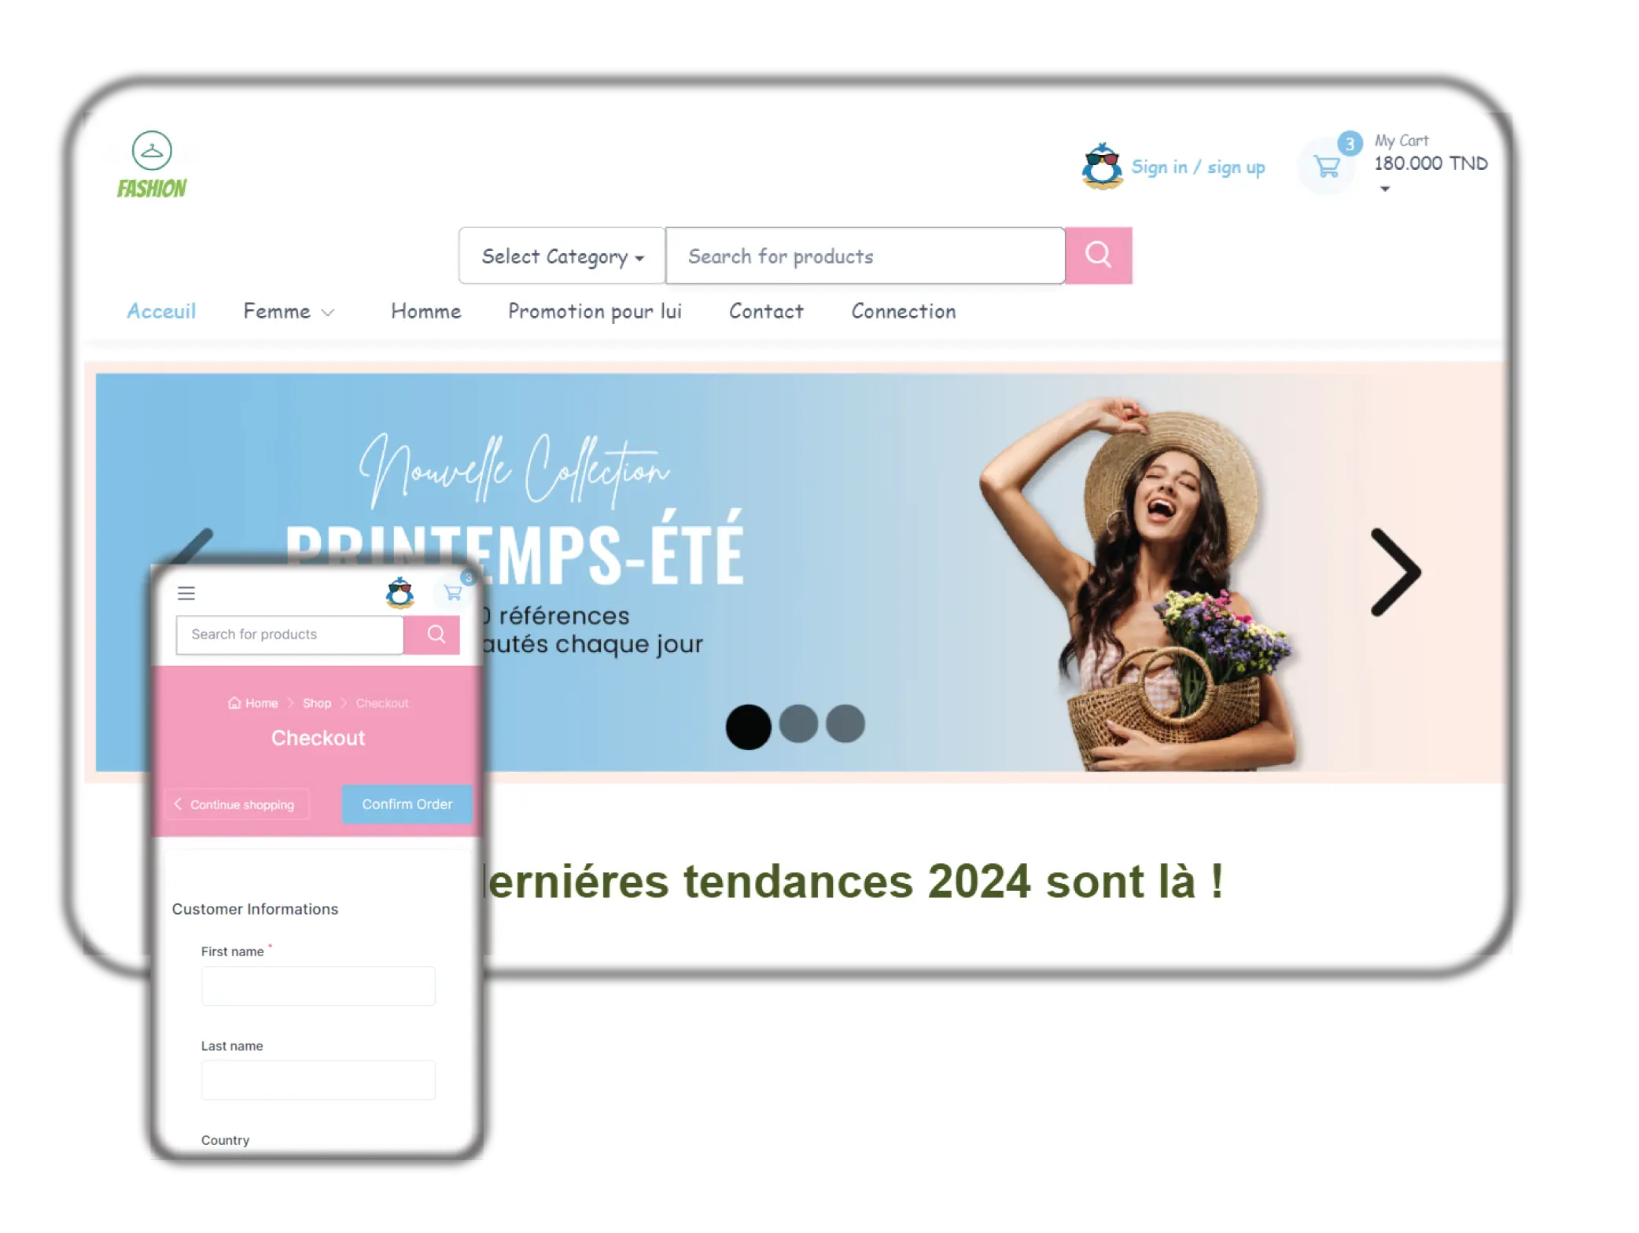Image resolution: width=1639 pixels, height=1233 pixels.
Task: Click the pink search magnifier icon
Action: [x=1099, y=255]
